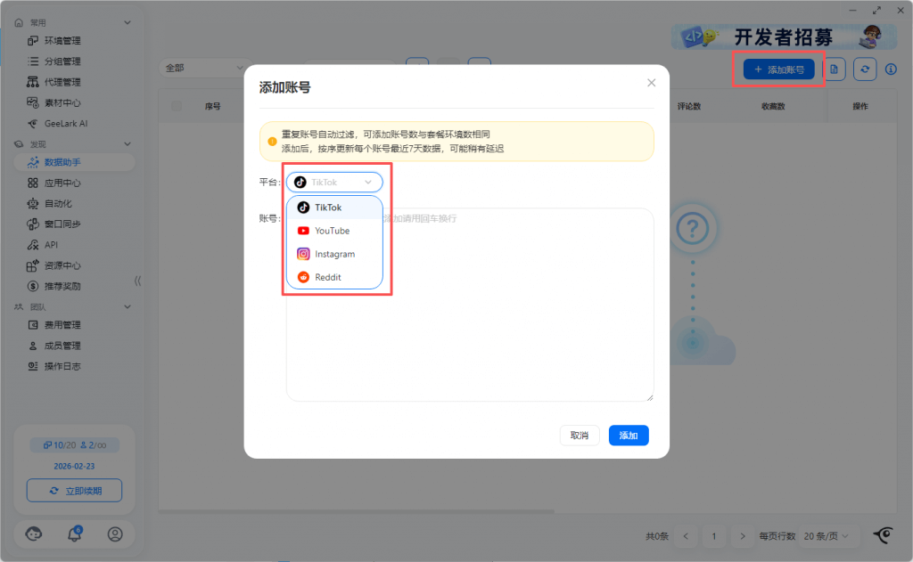This screenshot has width=913, height=562.
Task: Open the 20 条/页 page size dropdown
Action: pyautogui.click(x=826, y=536)
